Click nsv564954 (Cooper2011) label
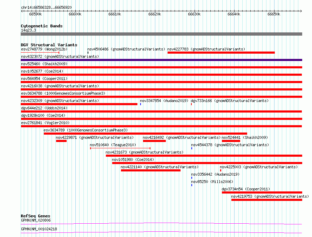The height and width of the screenshot is (237, 312). click(x=44, y=79)
